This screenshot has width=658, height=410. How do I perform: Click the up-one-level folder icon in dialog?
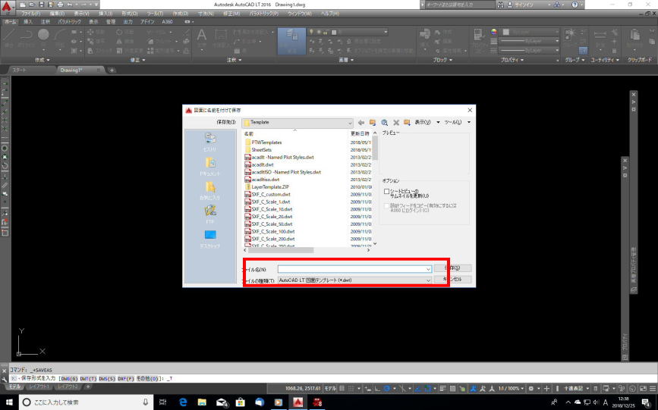click(x=372, y=123)
